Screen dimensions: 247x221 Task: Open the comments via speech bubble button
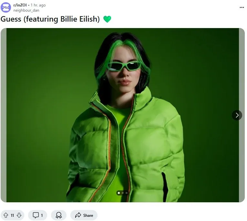38,215
